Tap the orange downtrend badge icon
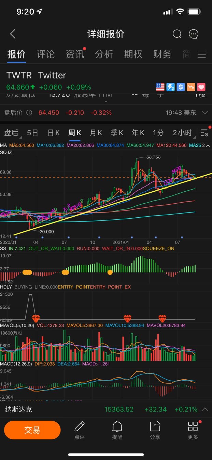Screen dimensions: 212x460 [x=191, y=87]
